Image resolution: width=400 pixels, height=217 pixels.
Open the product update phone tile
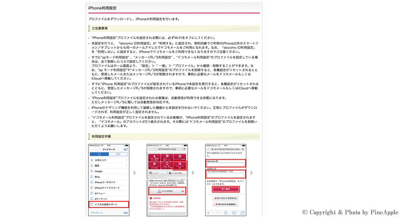point(167,165)
